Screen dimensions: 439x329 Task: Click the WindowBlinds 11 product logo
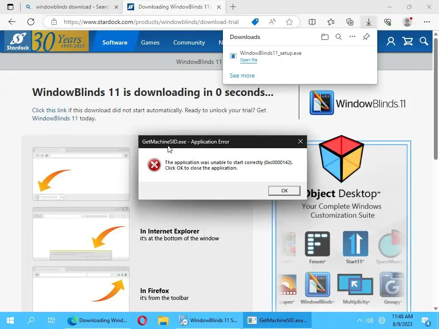[x=357, y=103]
